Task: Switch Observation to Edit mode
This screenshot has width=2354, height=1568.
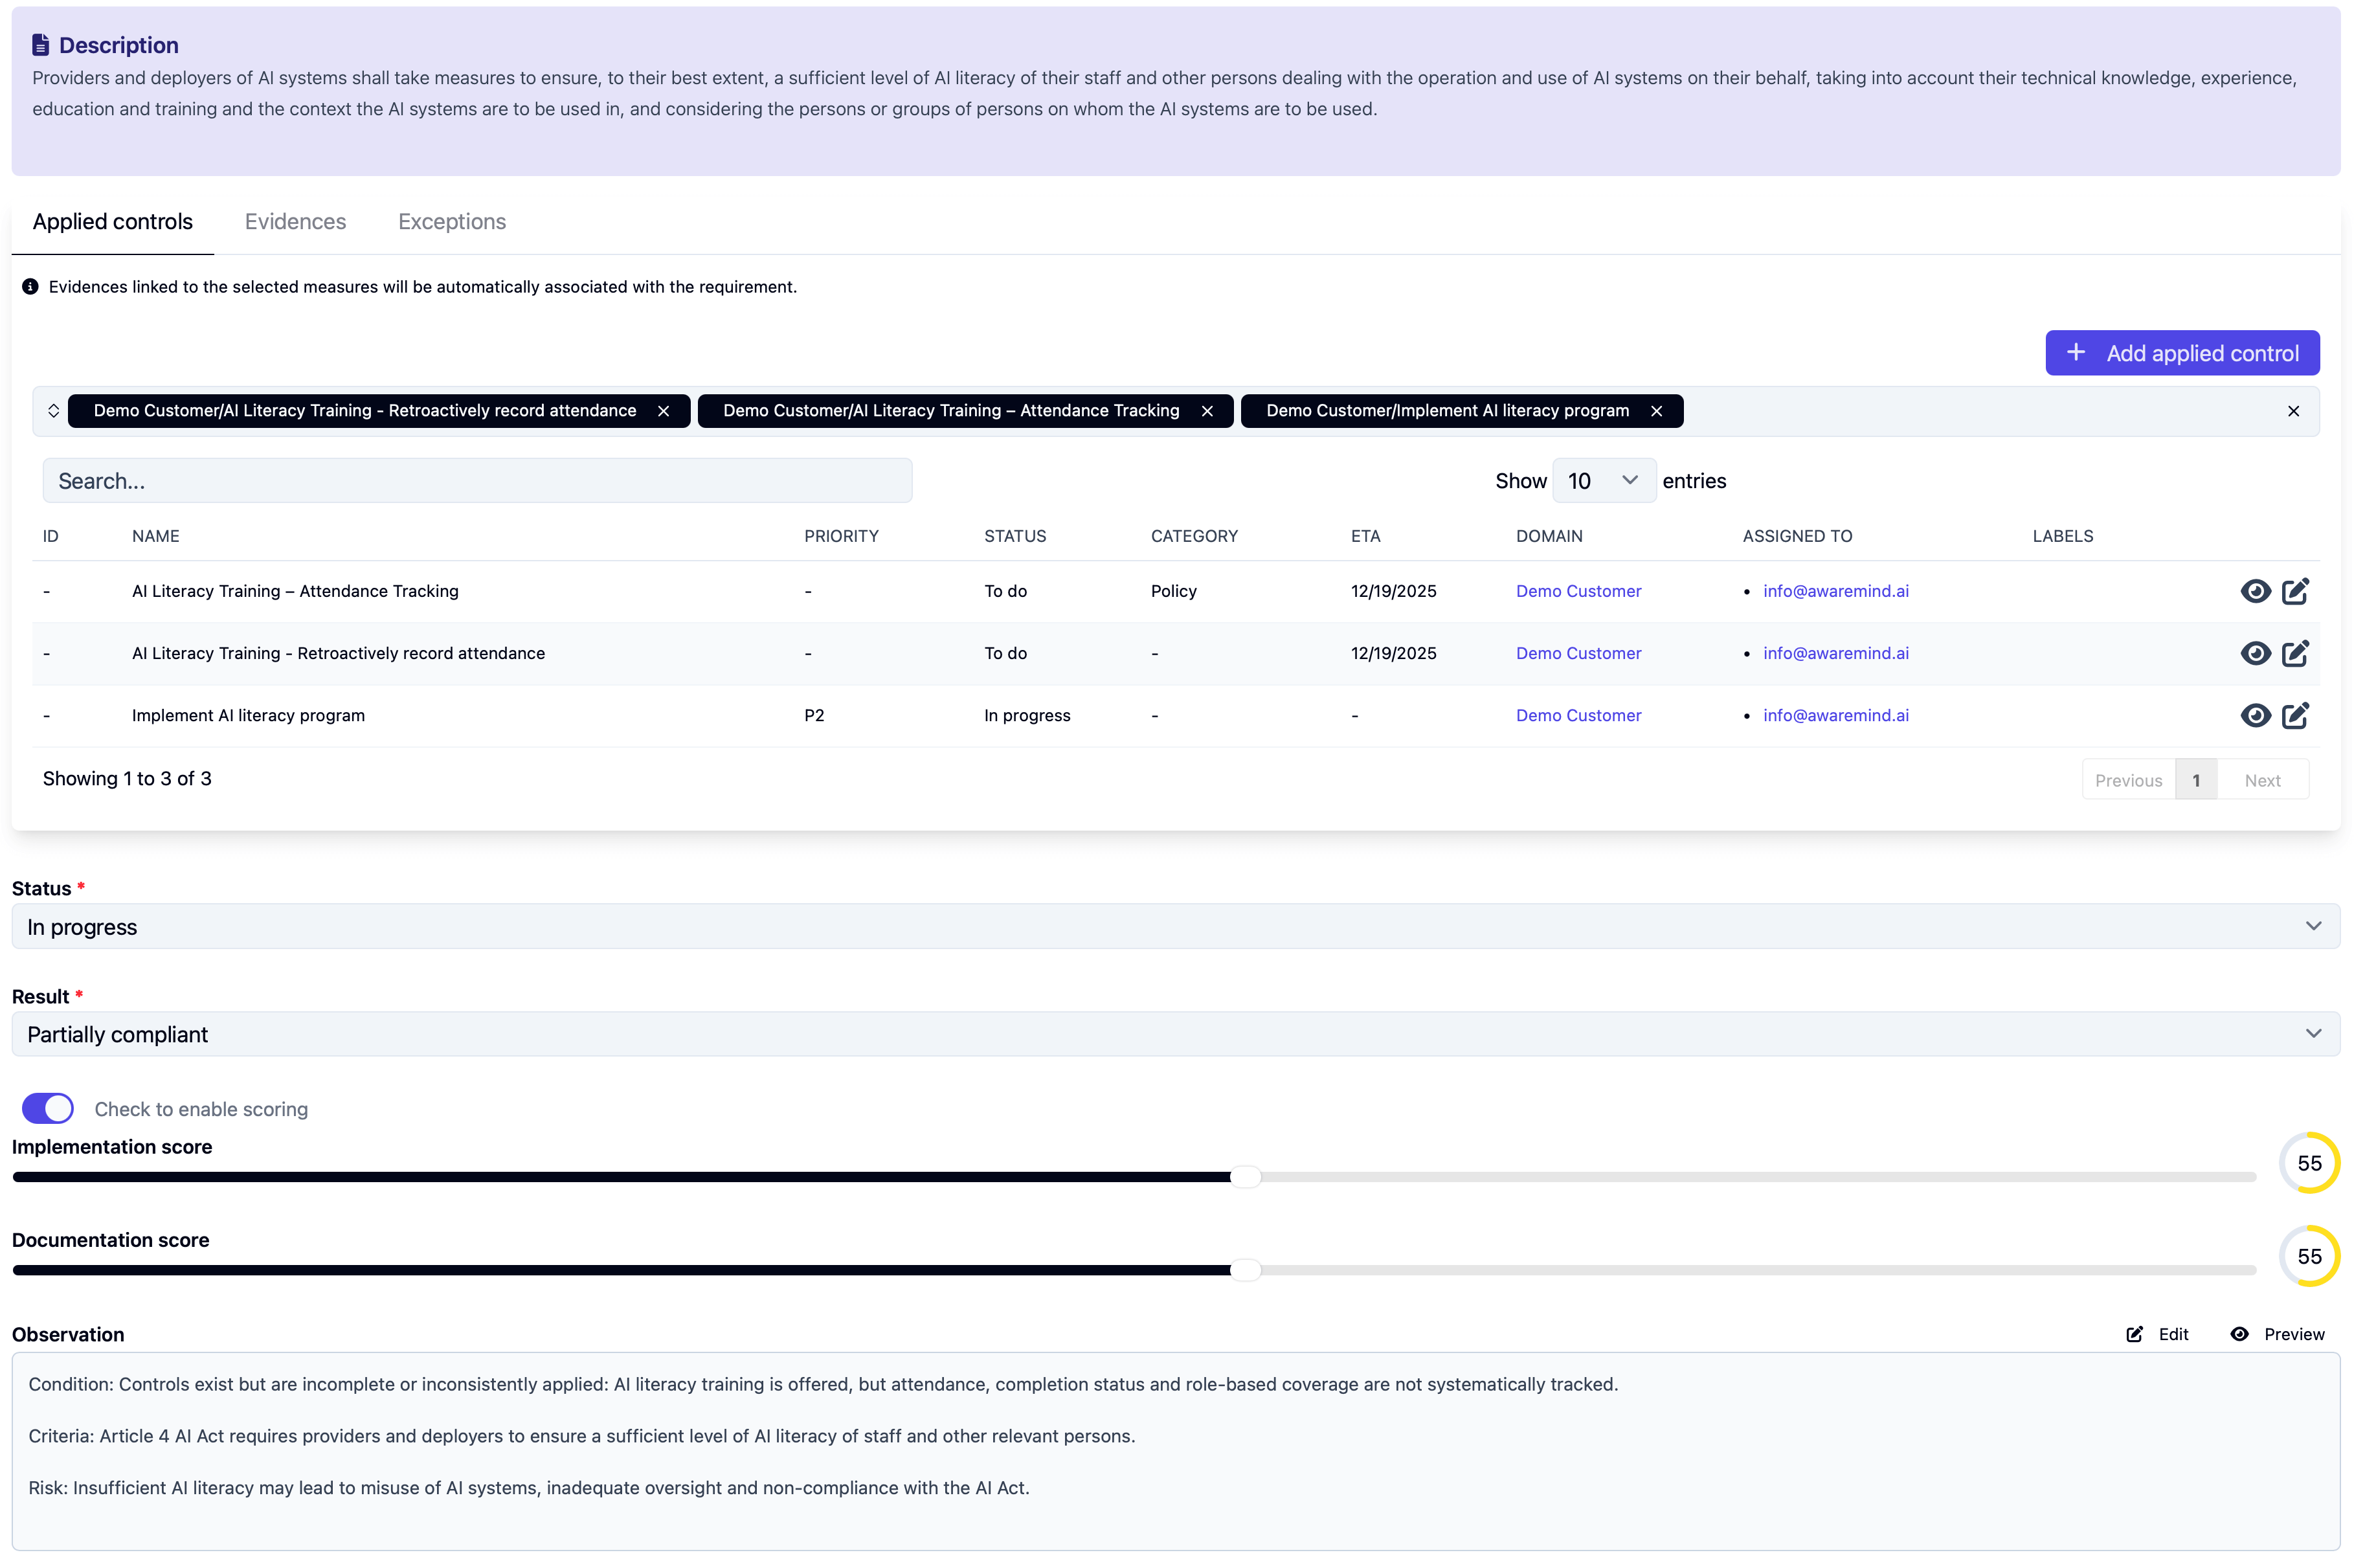Action: tap(2157, 1334)
